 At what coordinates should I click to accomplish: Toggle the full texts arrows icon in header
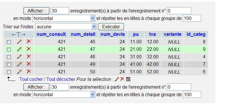[19, 35]
